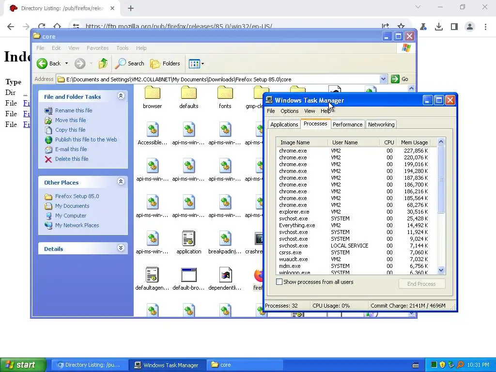
Task: Select the Everything.exe process row
Action: 356,225
